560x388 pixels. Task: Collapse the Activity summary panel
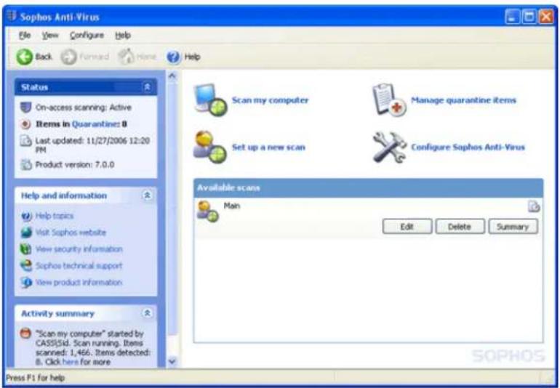click(147, 313)
